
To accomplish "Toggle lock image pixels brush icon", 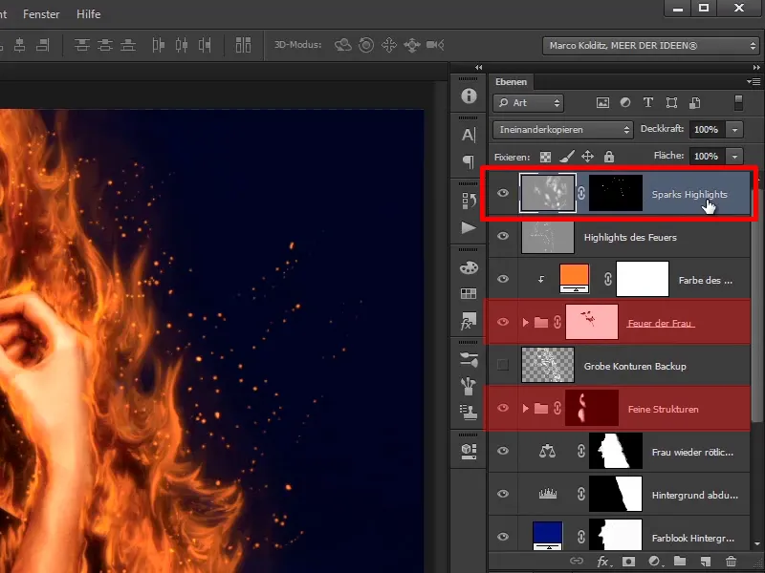I will [566, 157].
